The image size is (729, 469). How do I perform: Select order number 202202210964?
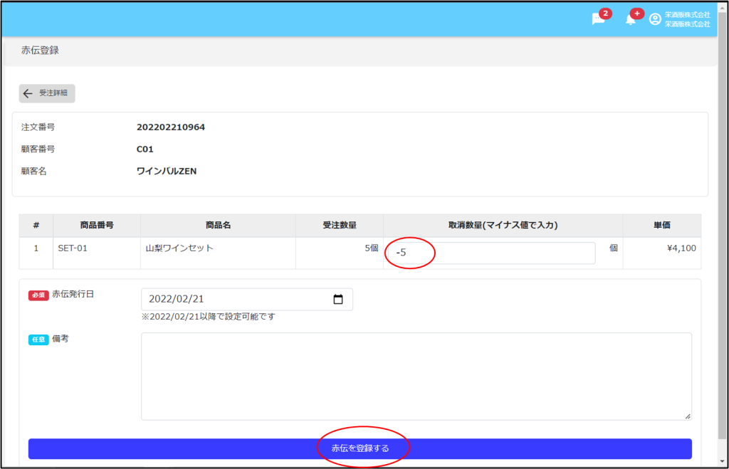(x=171, y=127)
